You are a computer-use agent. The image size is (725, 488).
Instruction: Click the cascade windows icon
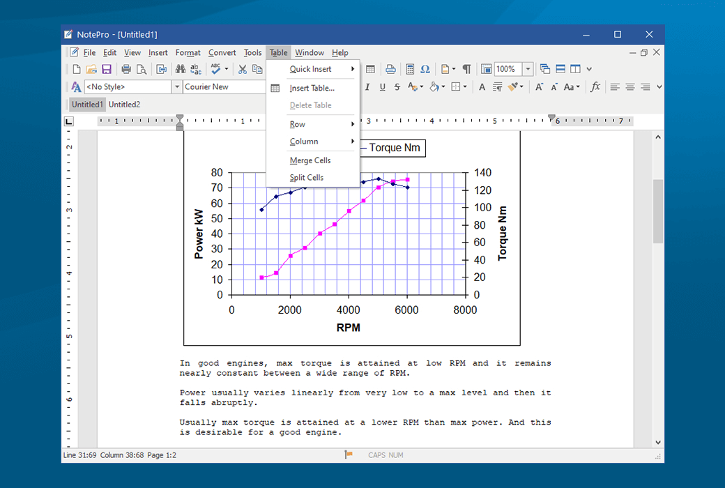click(x=545, y=69)
